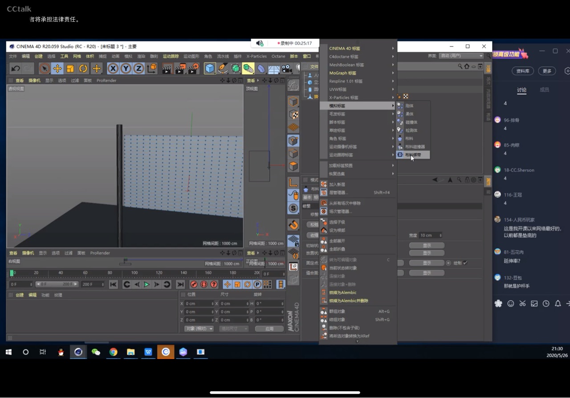Click the Undo arrow icon
This screenshot has height=398, width=570.
click(16, 68)
